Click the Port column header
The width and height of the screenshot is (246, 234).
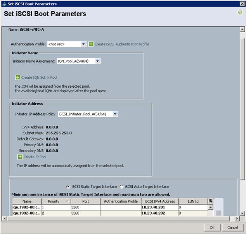pyautogui.click(x=86, y=201)
